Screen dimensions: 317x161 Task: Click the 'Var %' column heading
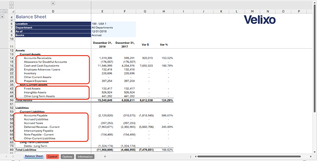pyautogui.click(x=164, y=45)
